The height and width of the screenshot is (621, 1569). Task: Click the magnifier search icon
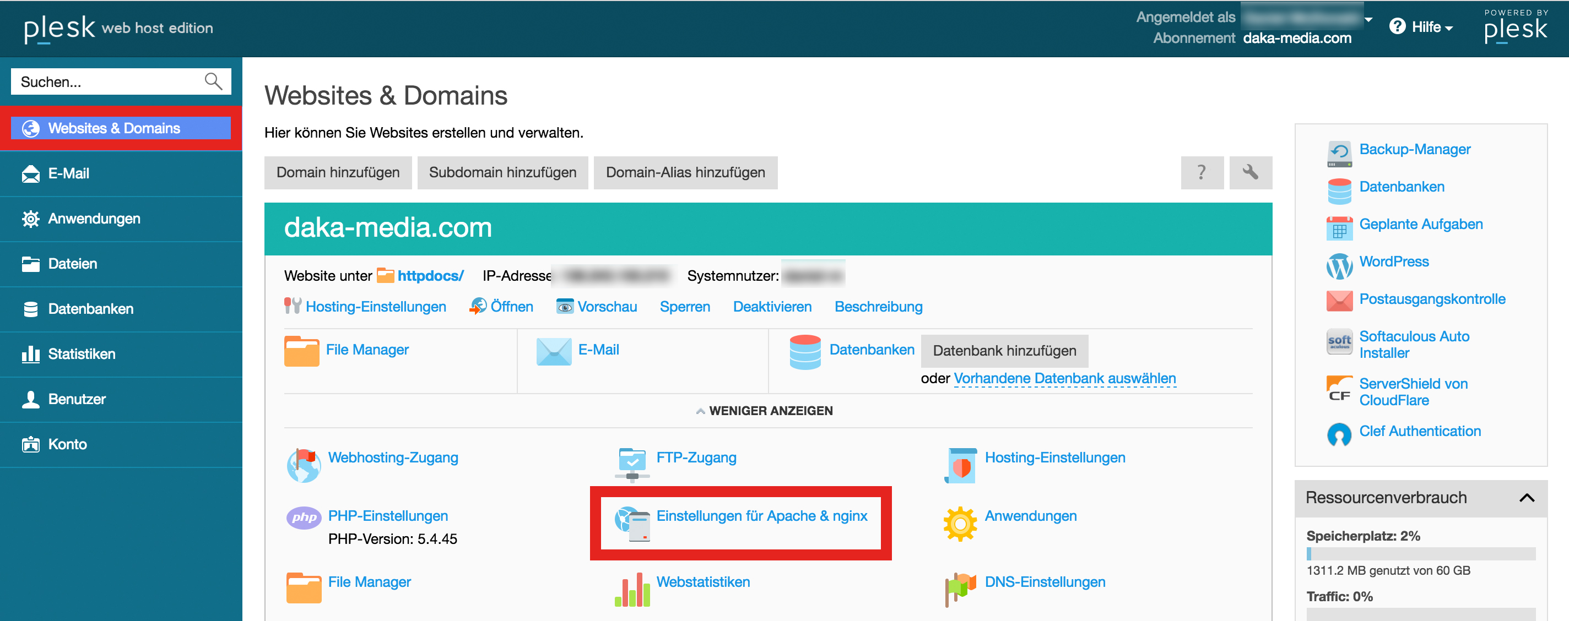213,81
